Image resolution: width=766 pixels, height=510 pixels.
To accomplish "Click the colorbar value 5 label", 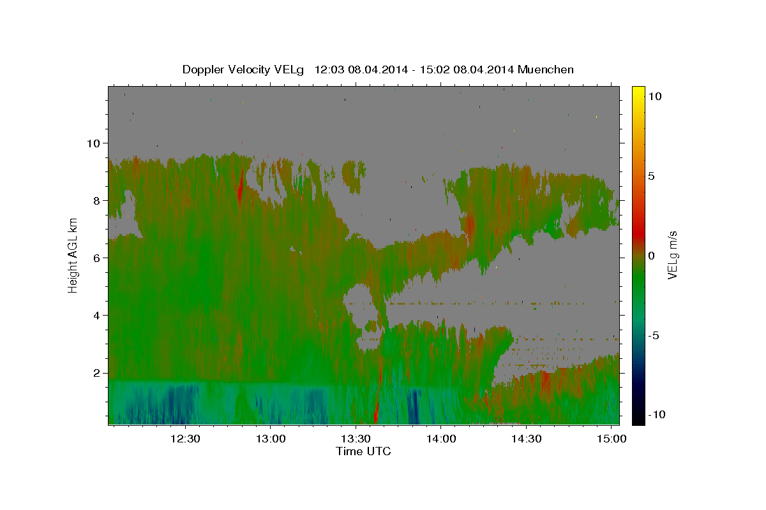I will point(651,176).
